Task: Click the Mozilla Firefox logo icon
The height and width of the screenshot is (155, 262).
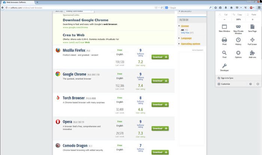Action: click(x=58, y=50)
